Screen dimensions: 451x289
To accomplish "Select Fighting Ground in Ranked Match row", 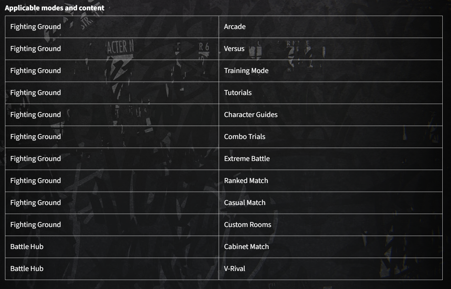I will (x=35, y=181).
